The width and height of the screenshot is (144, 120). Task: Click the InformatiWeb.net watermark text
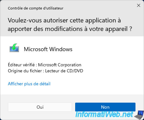point(104,114)
